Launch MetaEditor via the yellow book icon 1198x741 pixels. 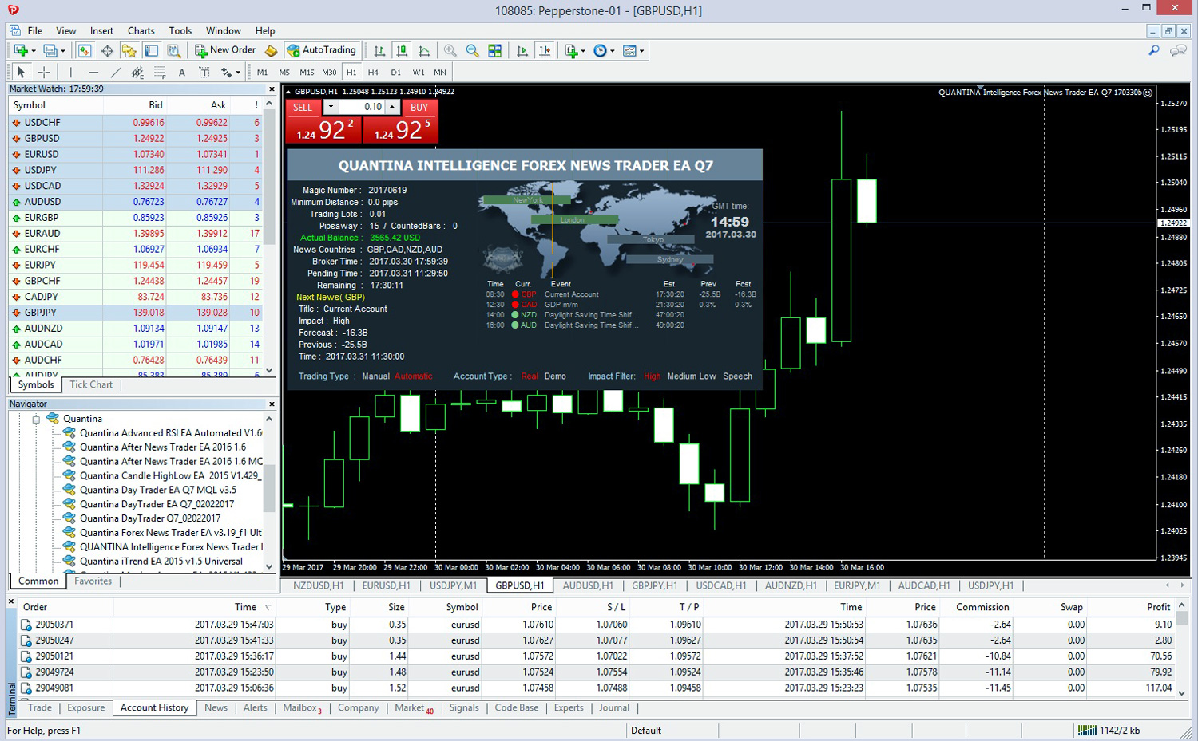pyautogui.click(x=271, y=50)
